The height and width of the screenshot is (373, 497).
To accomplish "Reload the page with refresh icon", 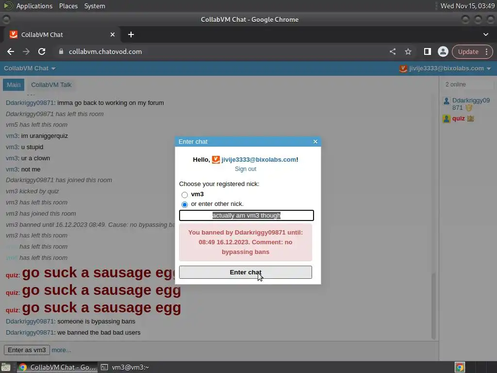I will coord(42,51).
